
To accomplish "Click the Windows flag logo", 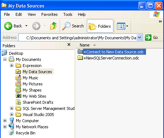I will coord(156,14).
